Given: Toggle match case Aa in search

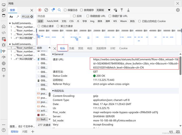Looking at the screenshot, I should click(11, 16).
